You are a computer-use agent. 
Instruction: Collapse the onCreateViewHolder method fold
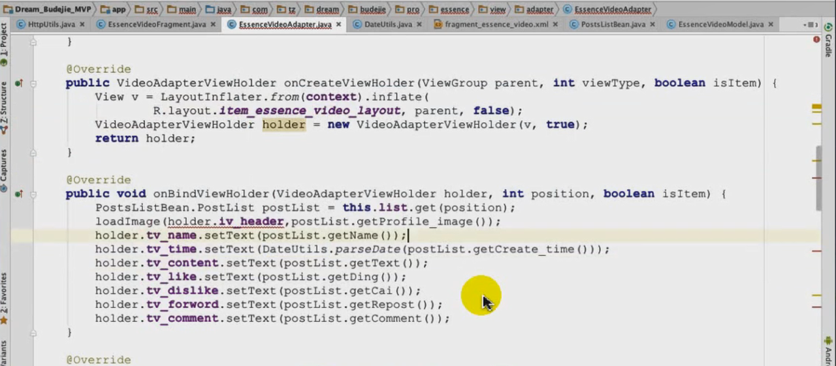coord(33,84)
